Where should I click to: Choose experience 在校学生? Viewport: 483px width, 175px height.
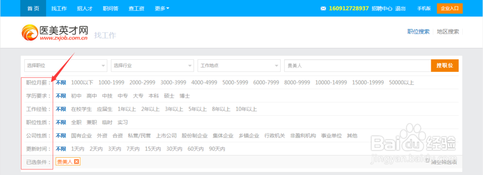[81, 109]
